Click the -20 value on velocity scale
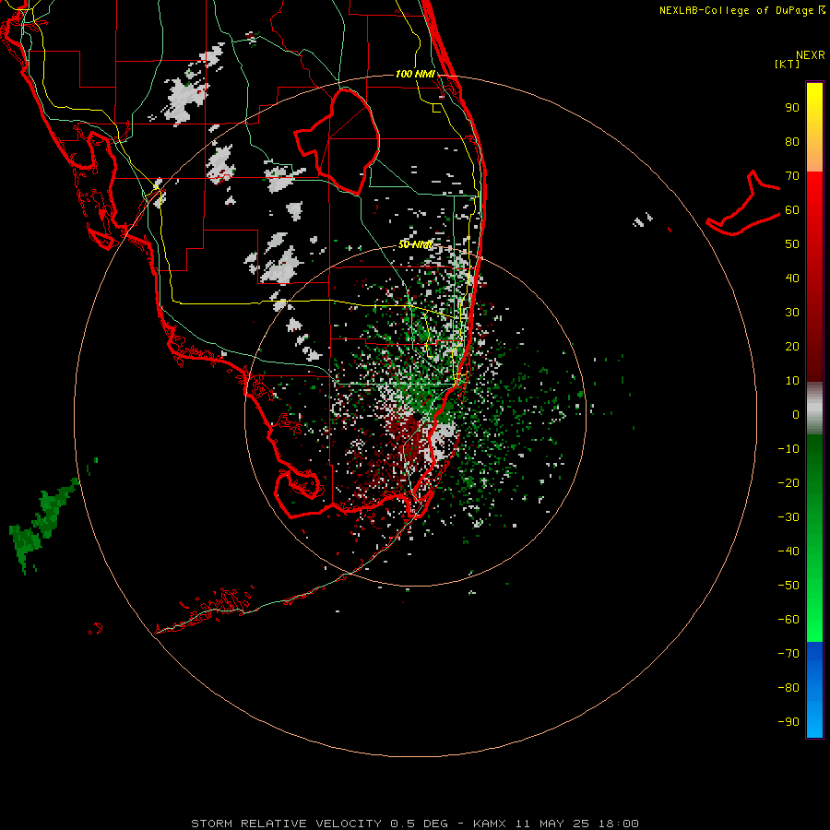Screen dimensions: 830x830 (x=788, y=483)
